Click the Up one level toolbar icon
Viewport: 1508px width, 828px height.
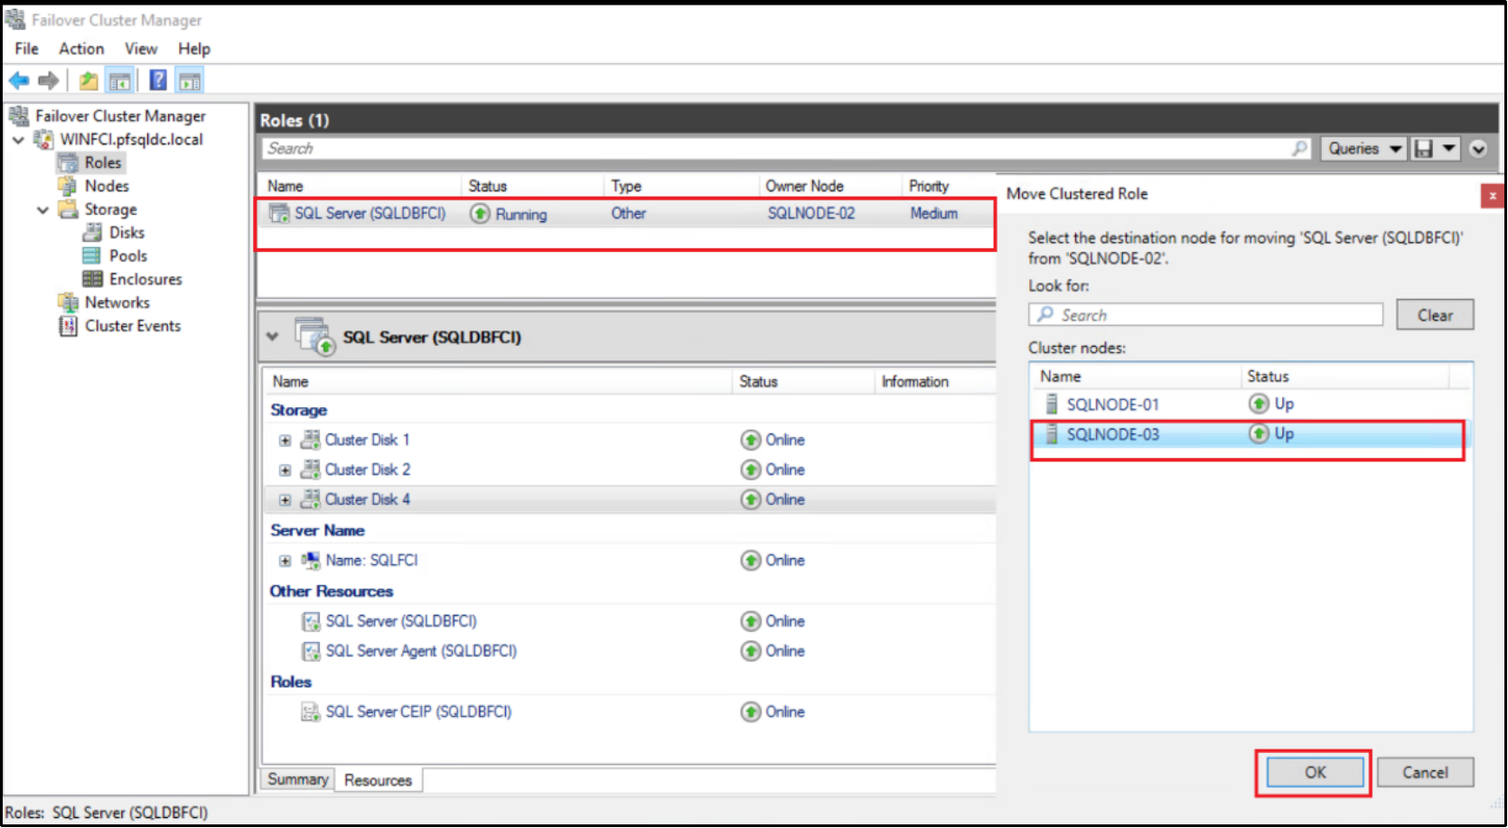tap(89, 81)
